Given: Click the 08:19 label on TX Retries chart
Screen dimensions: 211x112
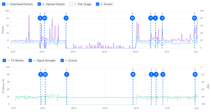Looking at the screenshot, I should click(x=136, y=108).
